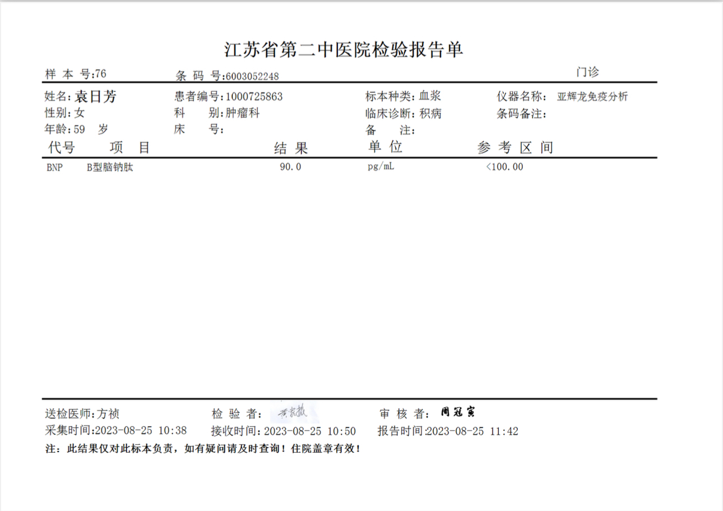This screenshot has width=723, height=511.
Task: Select sample number 样本号:76
Action: (76, 74)
